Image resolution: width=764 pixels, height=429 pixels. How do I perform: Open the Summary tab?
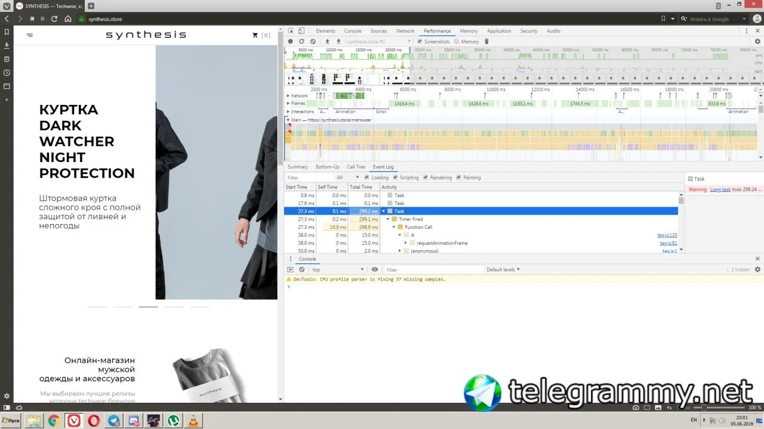tap(297, 167)
